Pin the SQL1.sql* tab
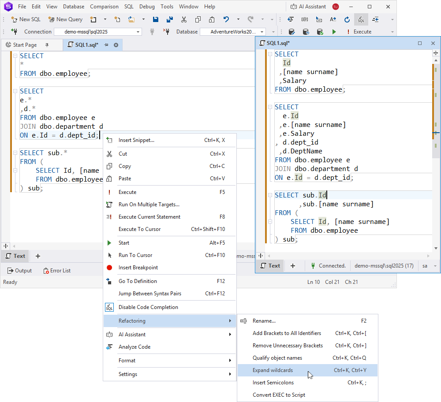 click(x=106, y=45)
